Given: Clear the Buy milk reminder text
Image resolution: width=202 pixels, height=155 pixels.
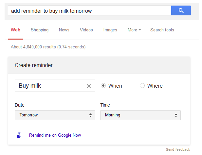Looking at the screenshot, I should click(88, 86).
